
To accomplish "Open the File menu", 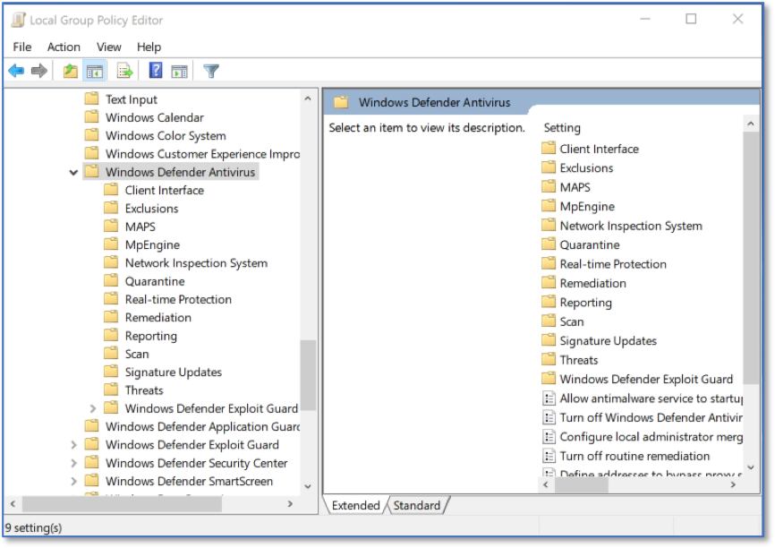I will tap(22, 47).
